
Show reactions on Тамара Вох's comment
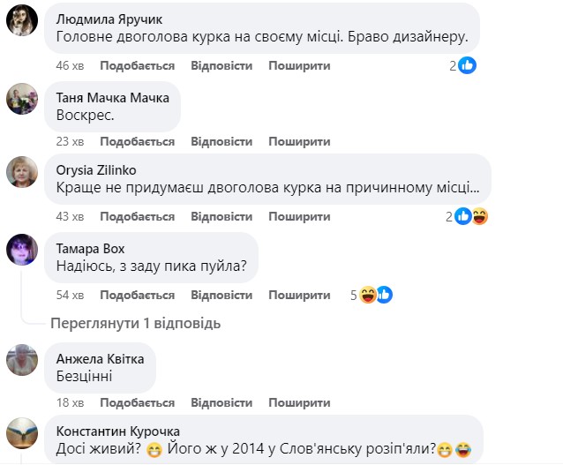[376, 295]
